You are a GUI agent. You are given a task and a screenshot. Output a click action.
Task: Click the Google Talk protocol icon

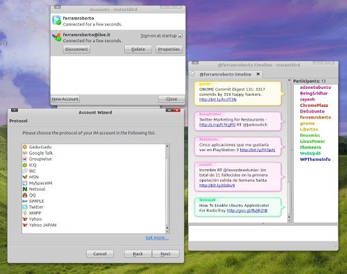25,153
